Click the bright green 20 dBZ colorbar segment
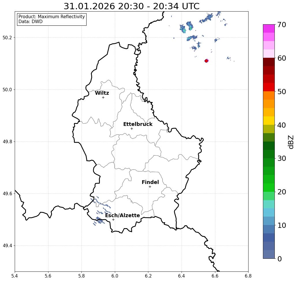297x281 pixels. 269,187
